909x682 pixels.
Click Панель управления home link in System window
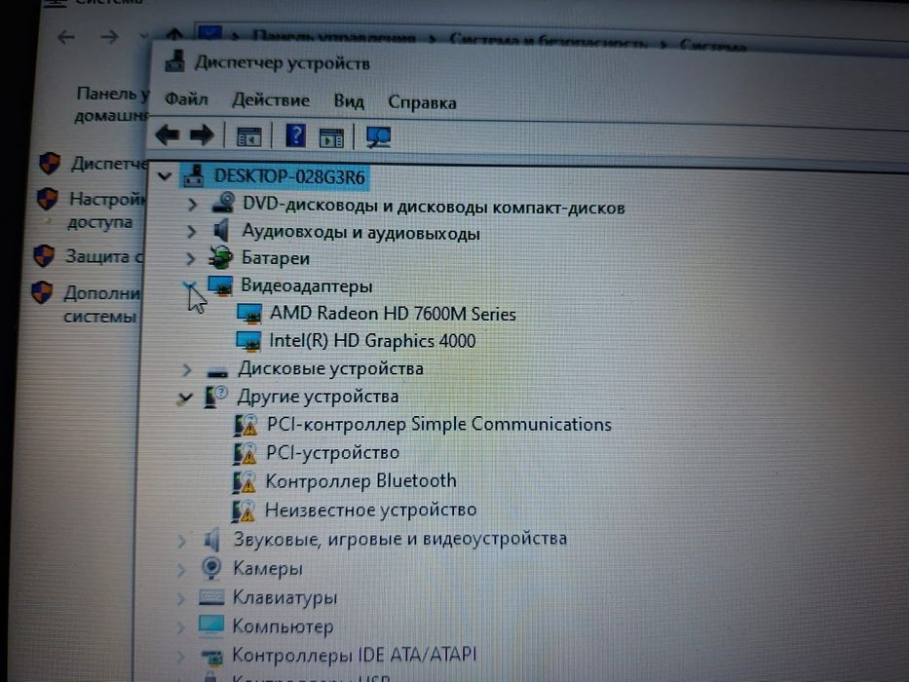(112, 104)
